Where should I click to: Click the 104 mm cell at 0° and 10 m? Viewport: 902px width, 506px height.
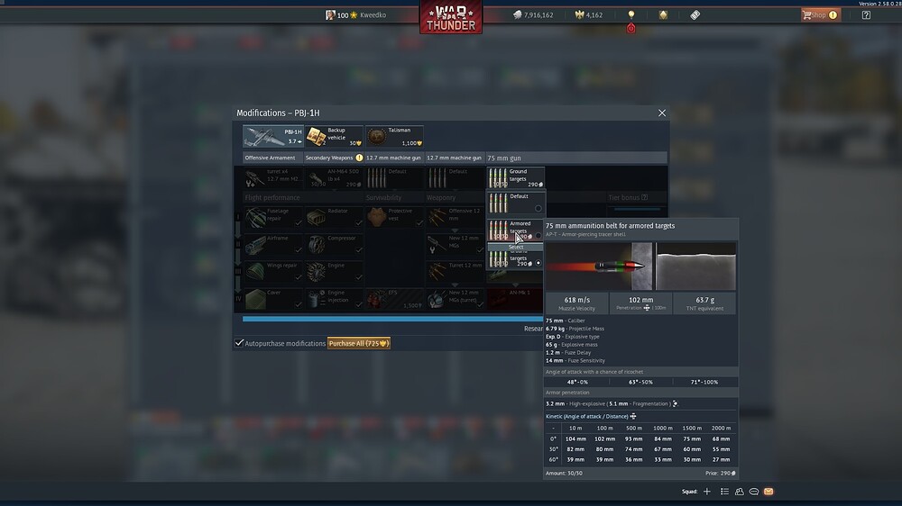tap(575, 438)
